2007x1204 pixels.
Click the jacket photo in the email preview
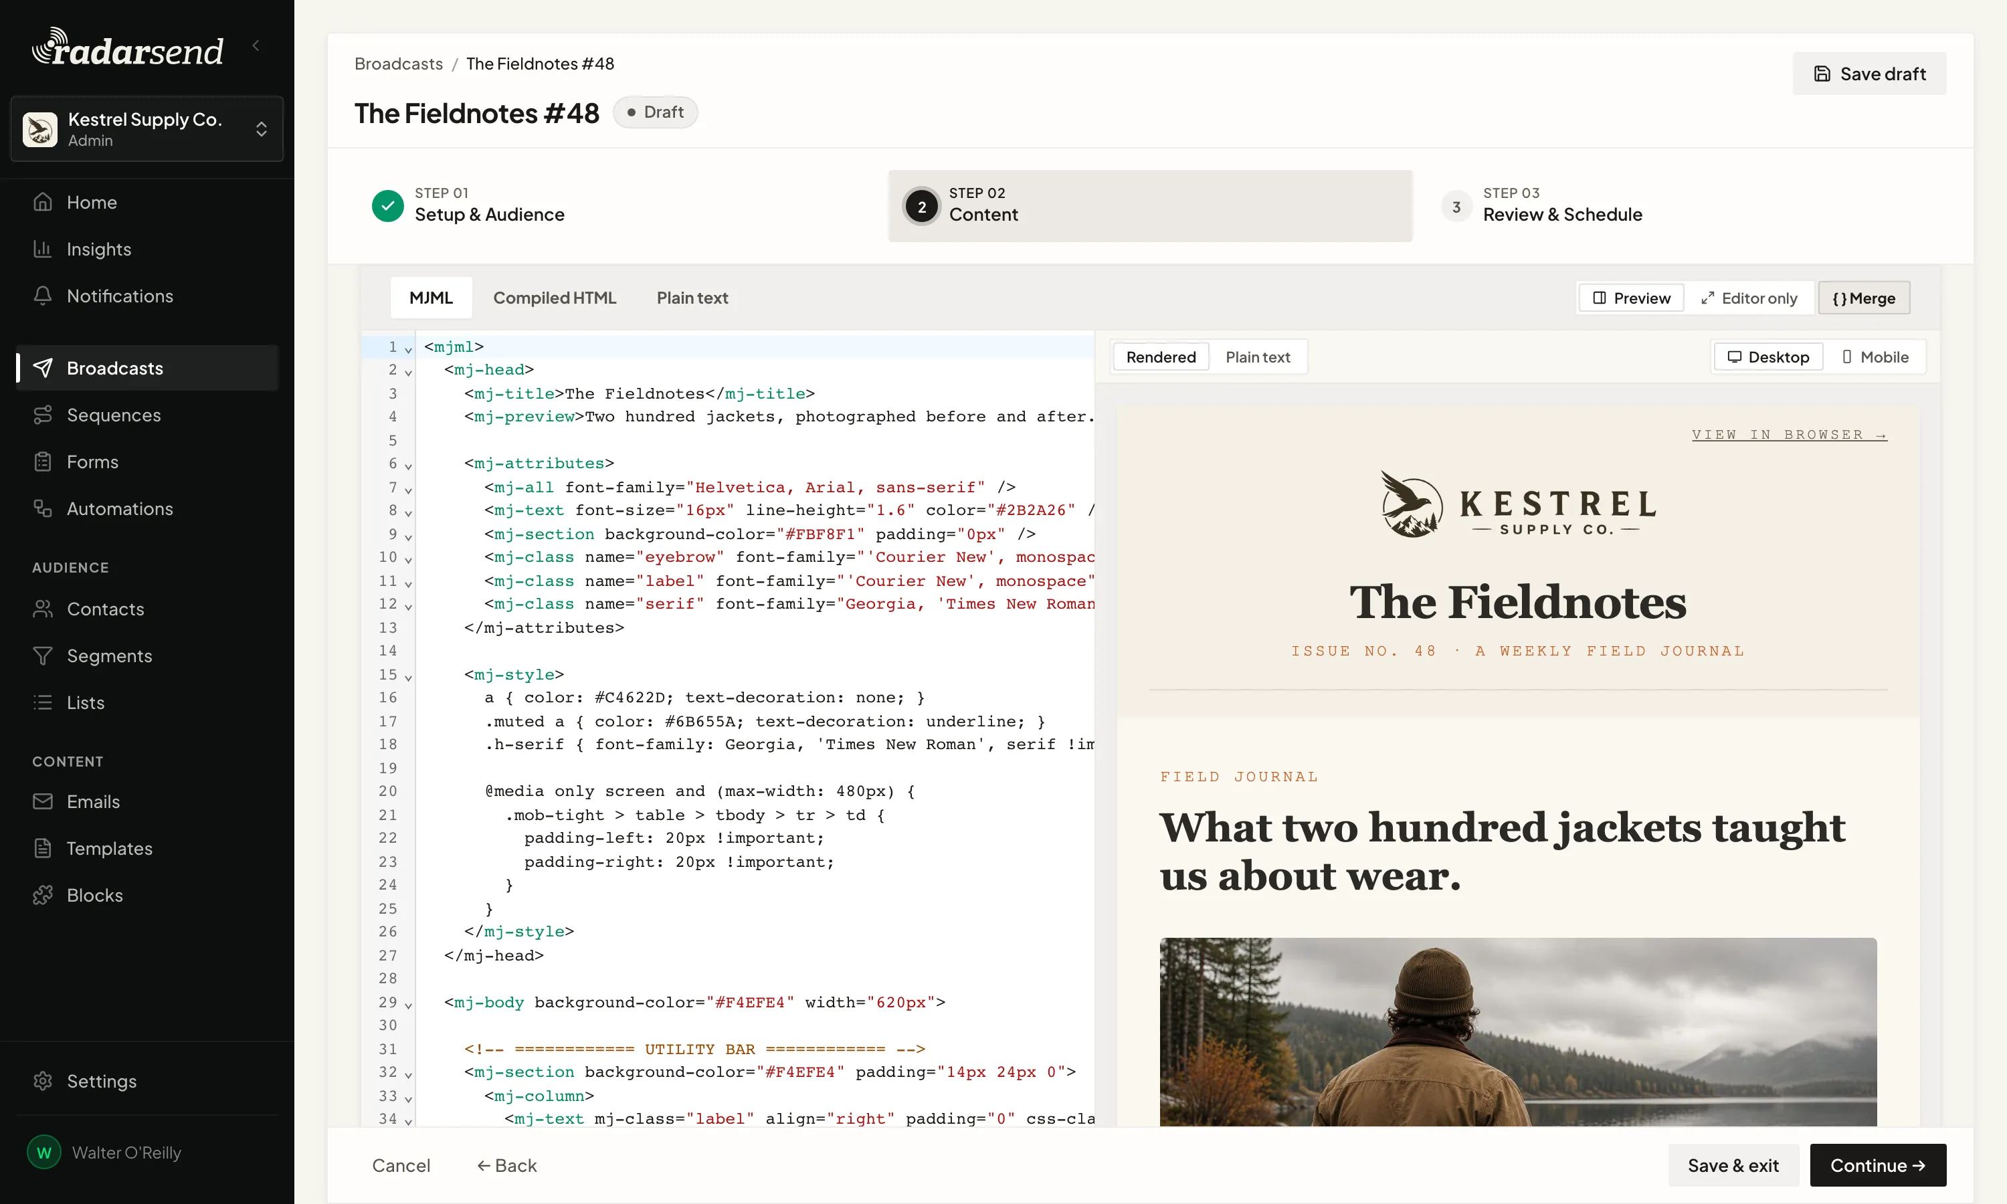pos(1518,1031)
